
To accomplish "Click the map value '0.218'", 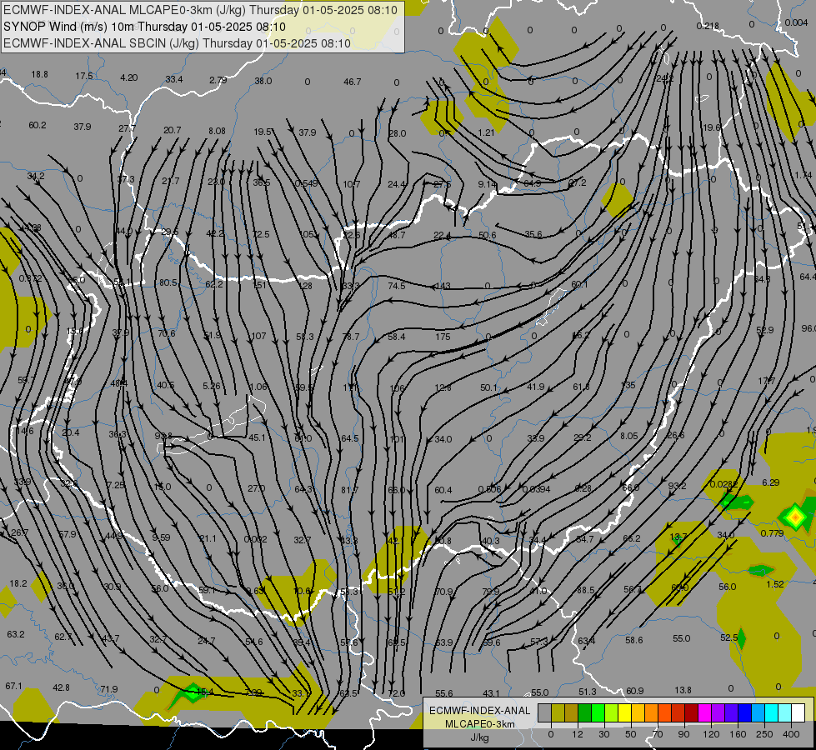I will click(x=708, y=26).
